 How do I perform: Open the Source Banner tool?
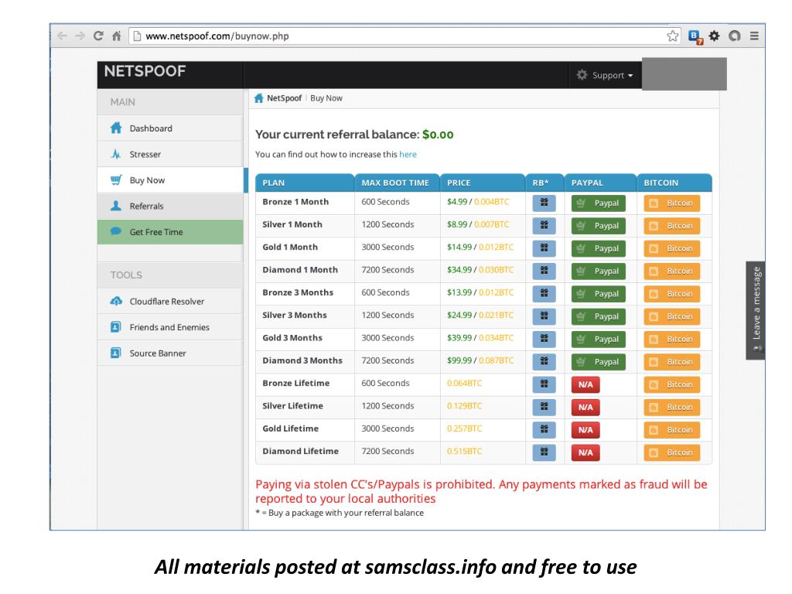coord(170,353)
